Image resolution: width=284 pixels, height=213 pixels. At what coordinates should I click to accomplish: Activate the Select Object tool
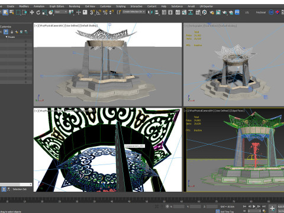5,12
